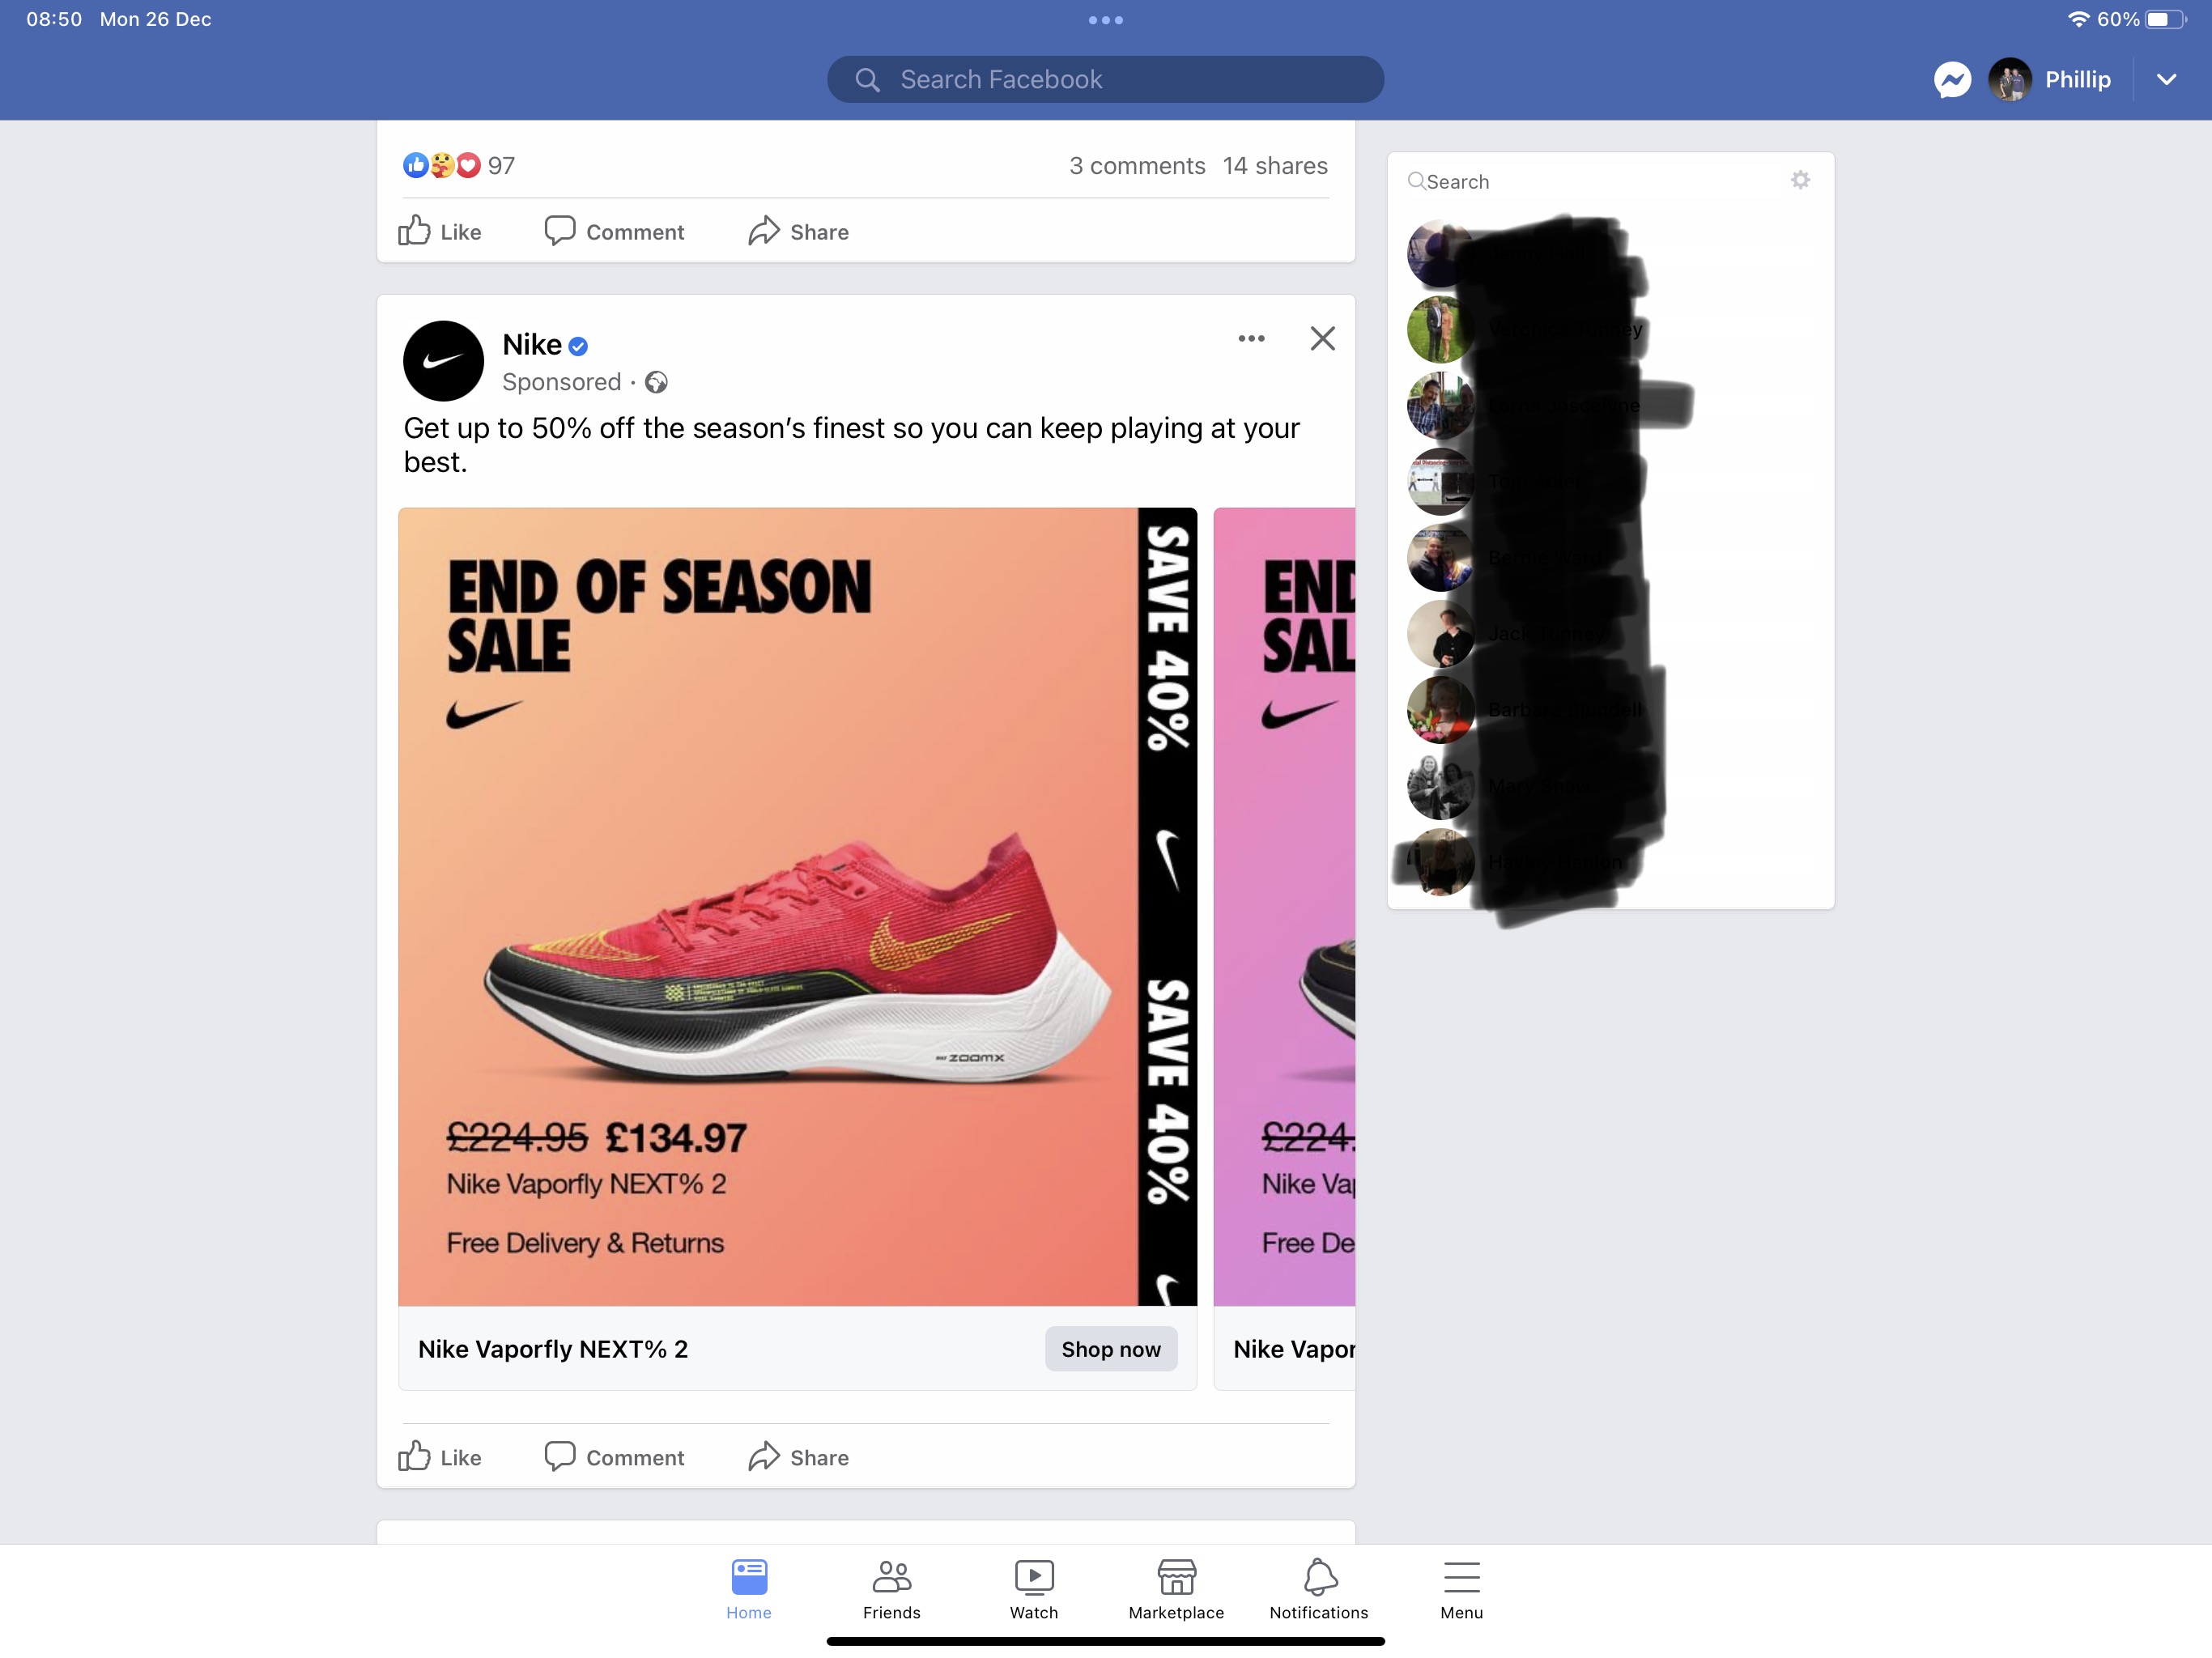Open Messenger from the top bar
Image resolution: width=2212 pixels, height=1658 pixels.
pos(1951,80)
